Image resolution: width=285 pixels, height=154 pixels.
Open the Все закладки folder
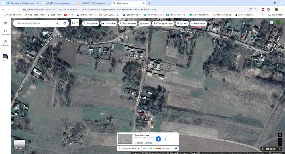[x=276, y=15]
